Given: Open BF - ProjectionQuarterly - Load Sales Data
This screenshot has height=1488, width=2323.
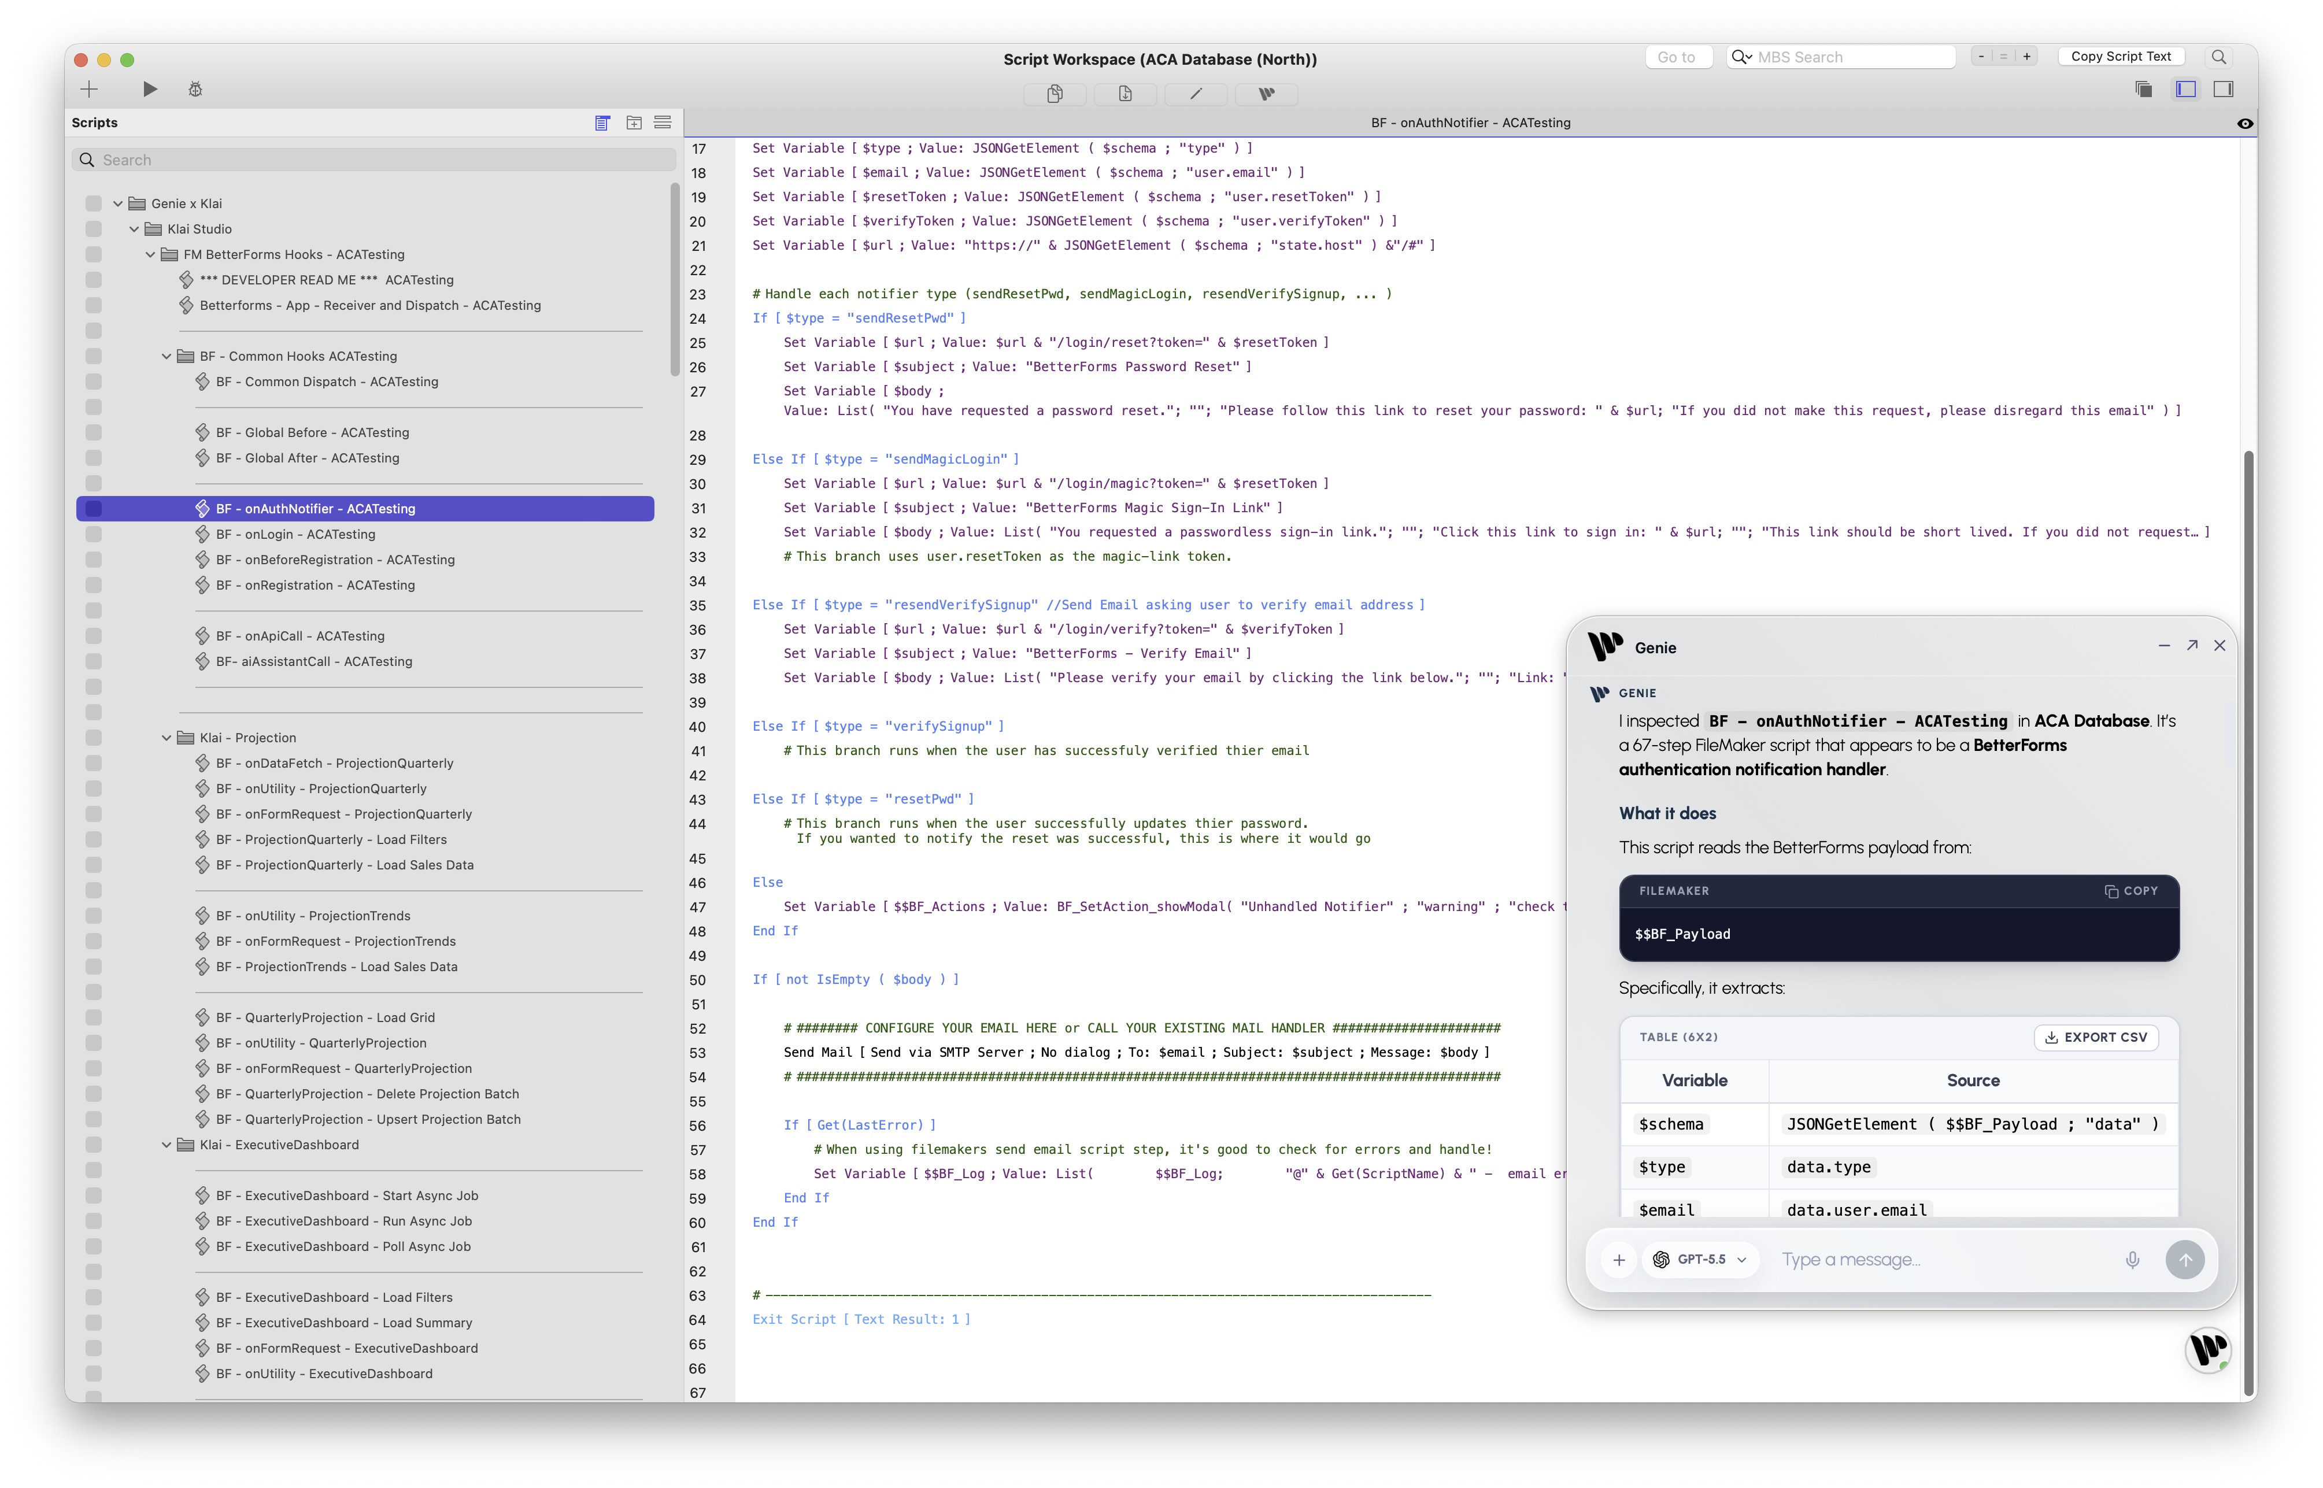Looking at the screenshot, I should (345, 865).
